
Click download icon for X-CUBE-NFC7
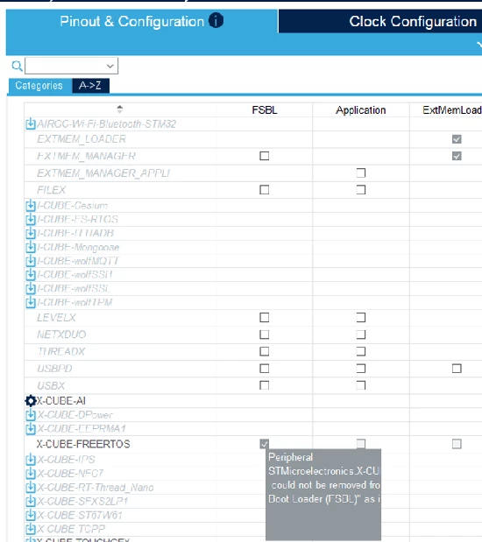tap(31, 473)
